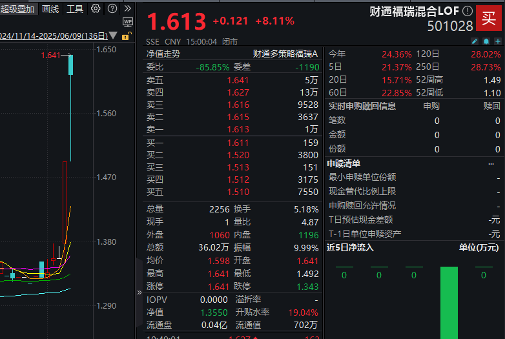
Task: Set a price alert with bell icon
Action: click(486, 41)
